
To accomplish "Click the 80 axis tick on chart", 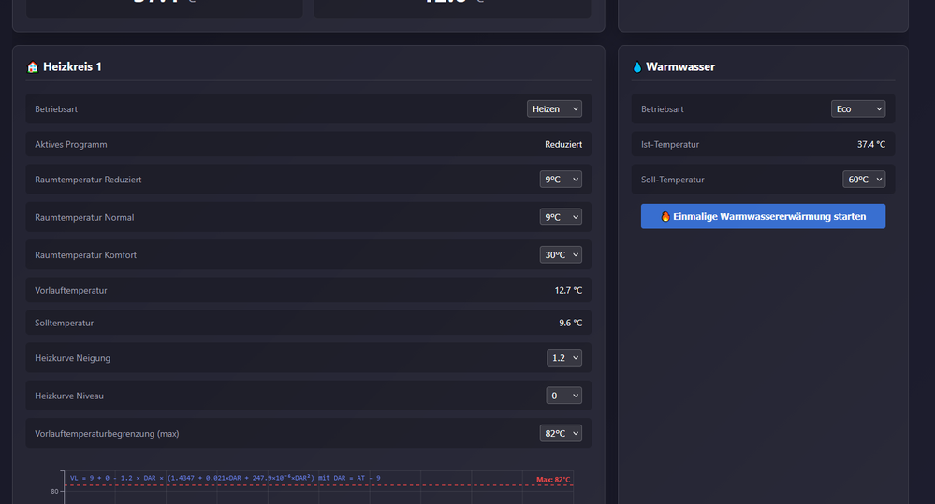I will [x=54, y=492].
